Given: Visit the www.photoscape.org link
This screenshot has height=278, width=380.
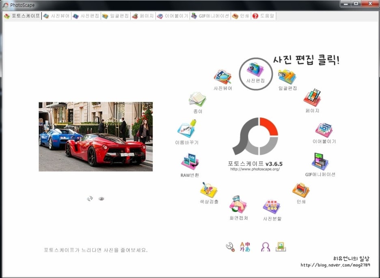Looking at the screenshot, I should [x=255, y=169].
